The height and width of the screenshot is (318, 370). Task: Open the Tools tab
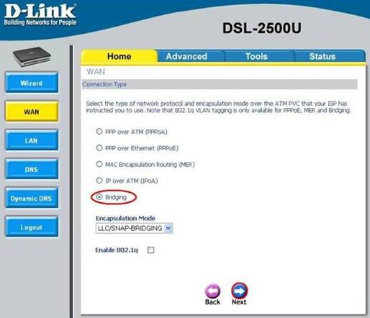256,56
